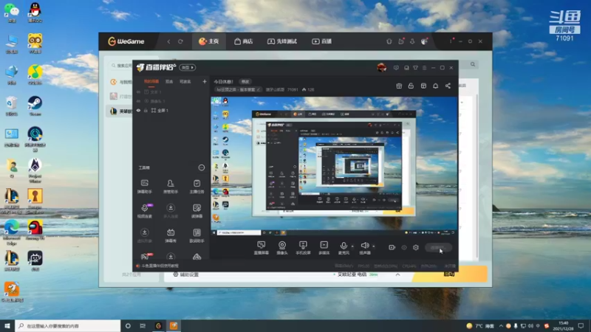Add a new scene with the plus icon
The width and height of the screenshot is (591, 332).
[x=205, y=81]
